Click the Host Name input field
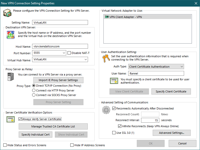Image resolution: width=200 pixels, height=150 pixels. 60,46
